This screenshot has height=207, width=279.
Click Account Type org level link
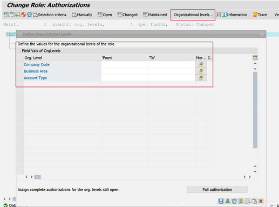35,78
